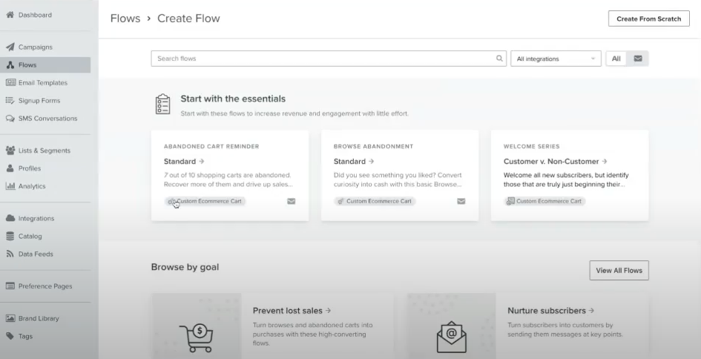Open the Campaigns section in sidebar
Viewport: 701px width, 359px height.
(x=36, y=47)
